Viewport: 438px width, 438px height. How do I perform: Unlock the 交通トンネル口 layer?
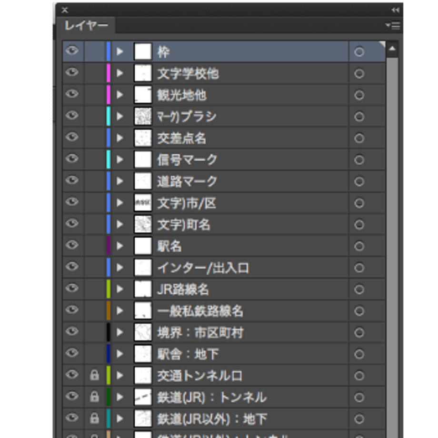click(x=94, y=375)
